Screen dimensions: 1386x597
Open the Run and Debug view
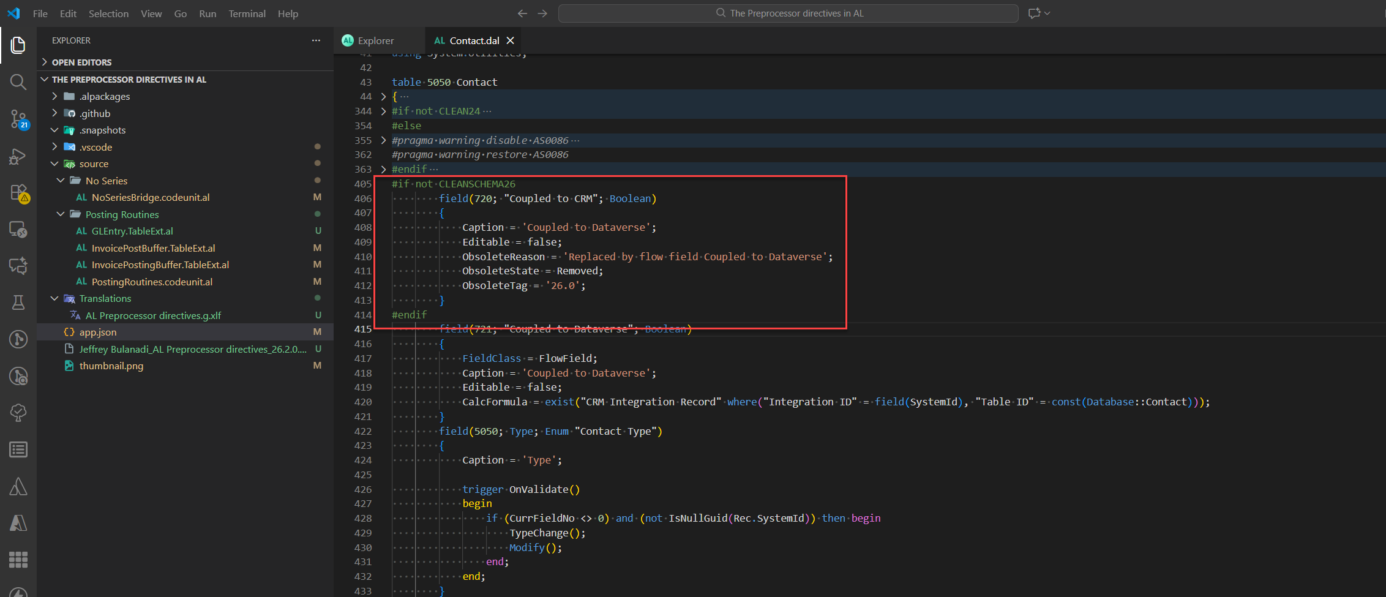[x=18, y=156]
